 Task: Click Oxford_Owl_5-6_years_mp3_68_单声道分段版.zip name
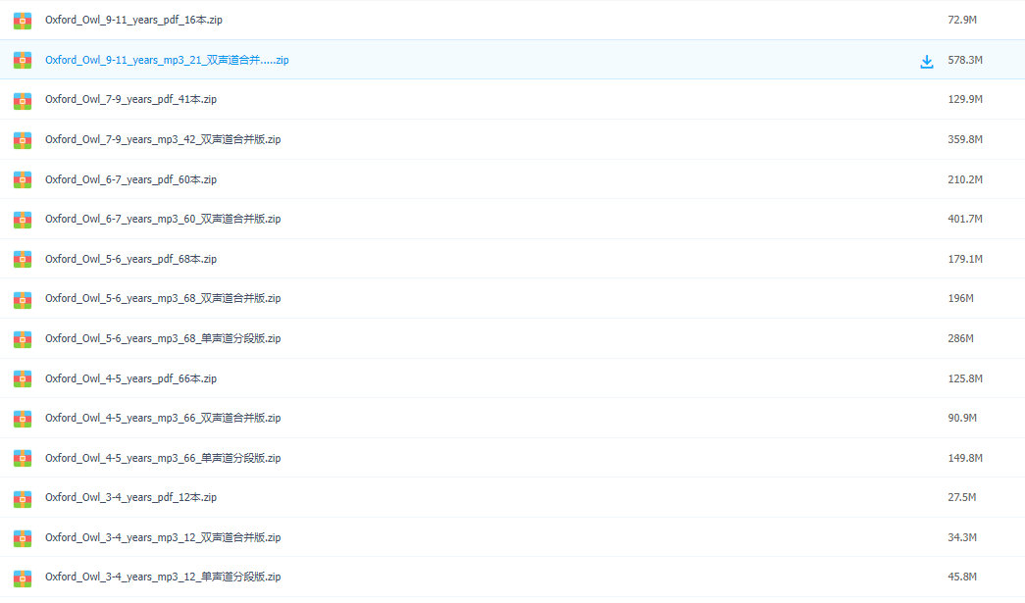pyautogui.click(x=163, y=339)
